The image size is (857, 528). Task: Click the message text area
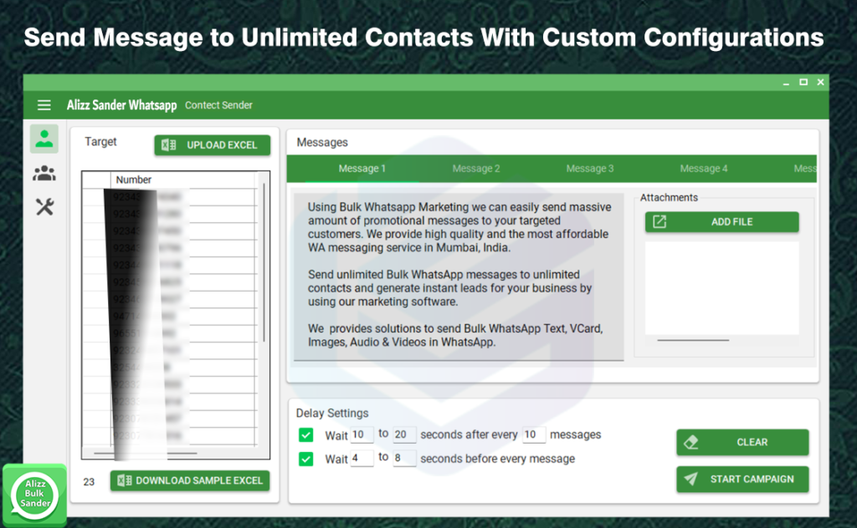(459, 276)
